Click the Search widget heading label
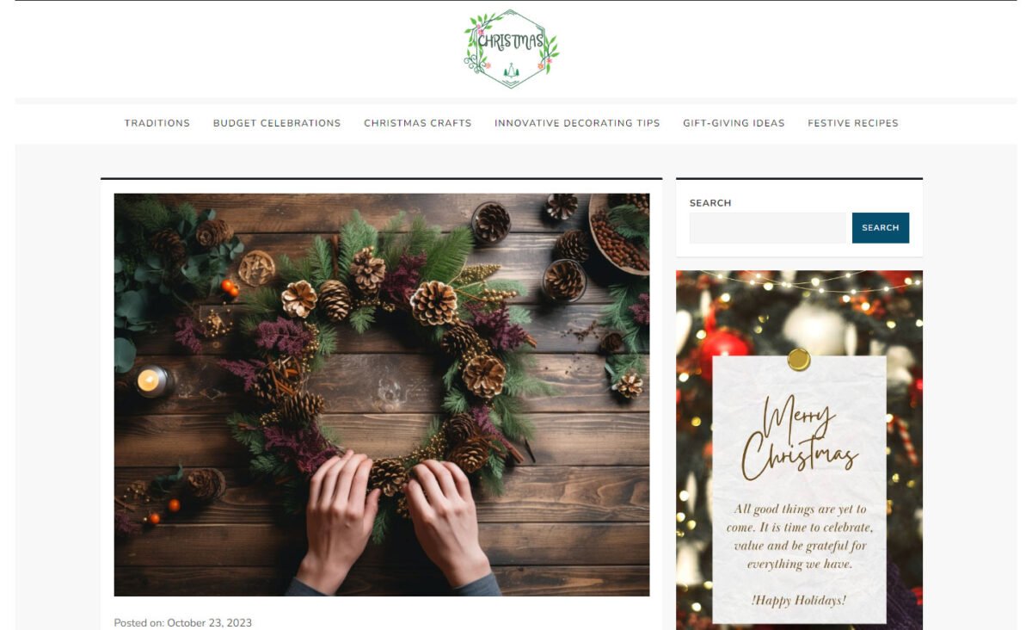Screen dimensions: 1032x630 (x=710, y=203)
